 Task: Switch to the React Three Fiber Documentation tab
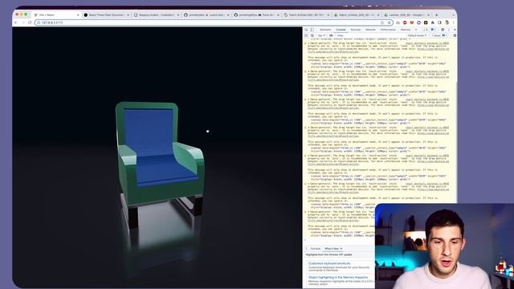(x=106, y=15)
